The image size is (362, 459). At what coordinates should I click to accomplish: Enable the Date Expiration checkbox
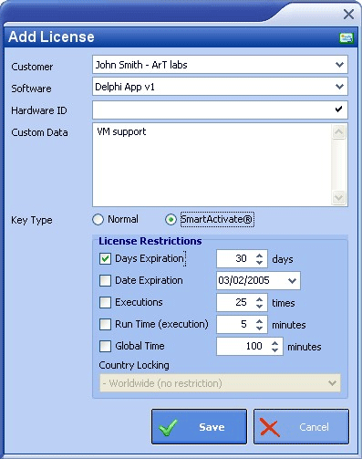coord(105,280)
